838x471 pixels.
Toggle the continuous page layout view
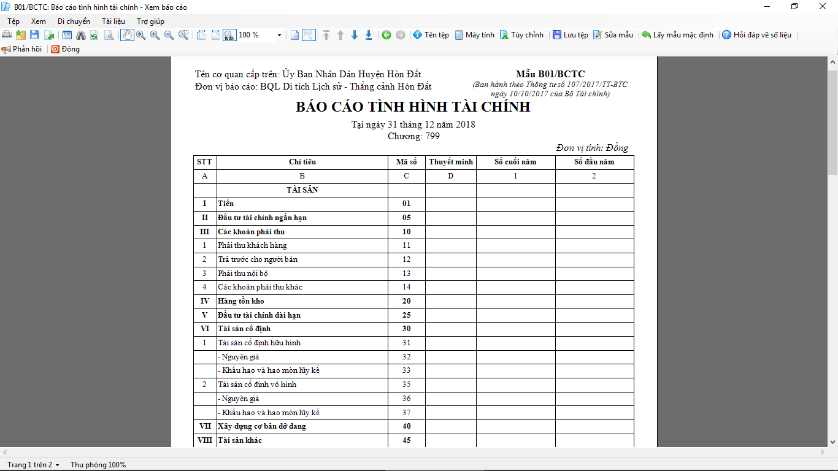click(309, 35)
